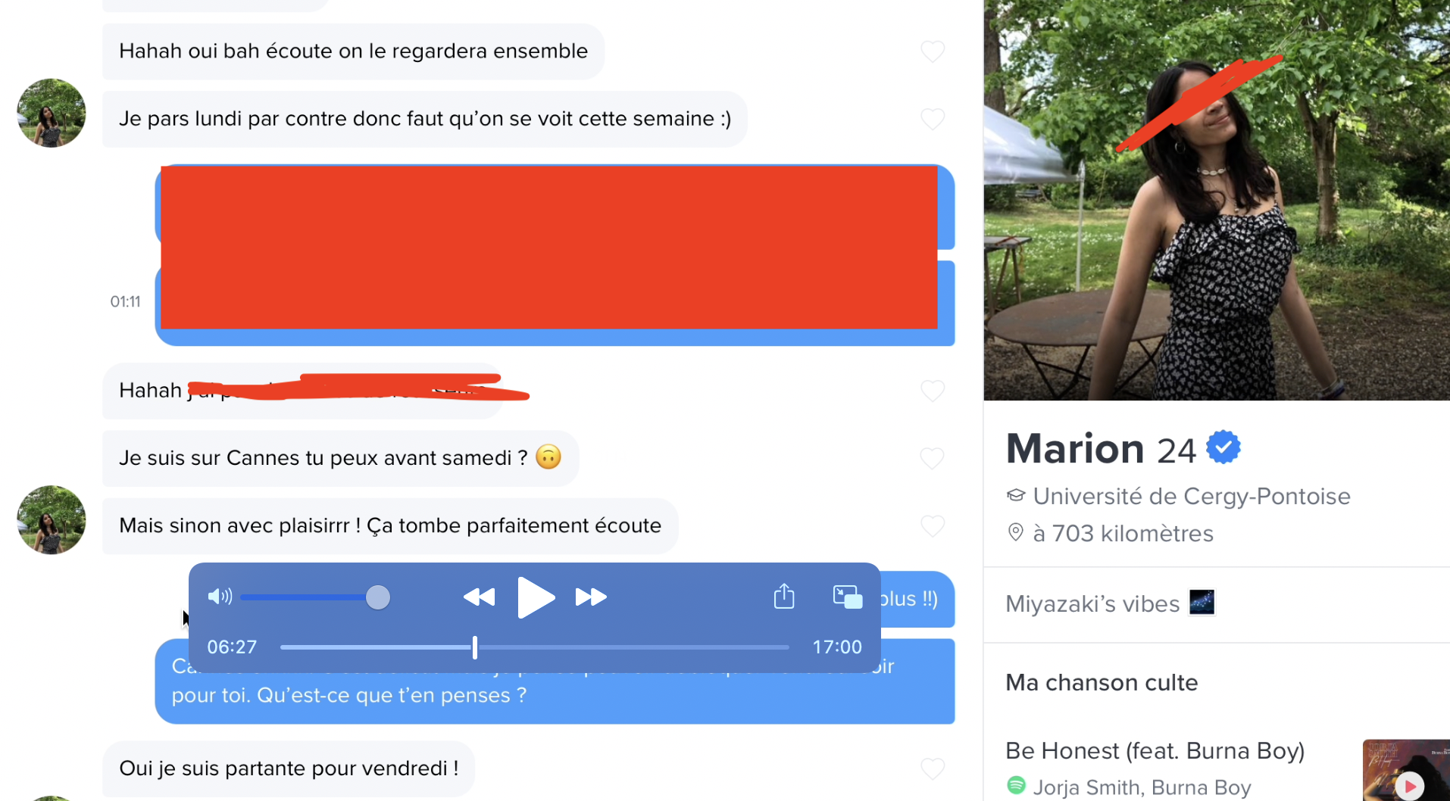Like the "regardera ensemble" message with heart
Viewport: 1450px width, 801px height.
[933, 51]
